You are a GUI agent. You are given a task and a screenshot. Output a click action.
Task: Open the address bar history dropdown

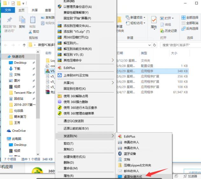click(149, 45)
